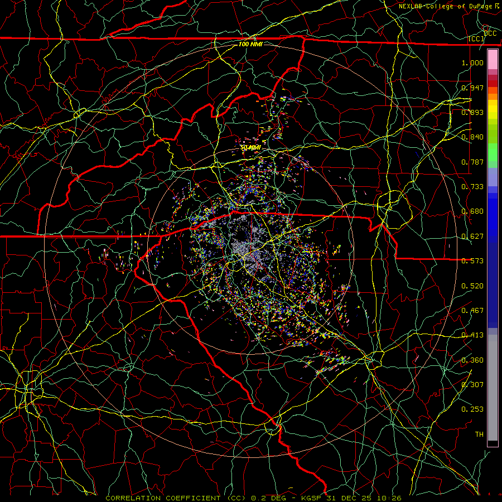
Task: Click the 0.413 legend value
Action: point(472,335)
